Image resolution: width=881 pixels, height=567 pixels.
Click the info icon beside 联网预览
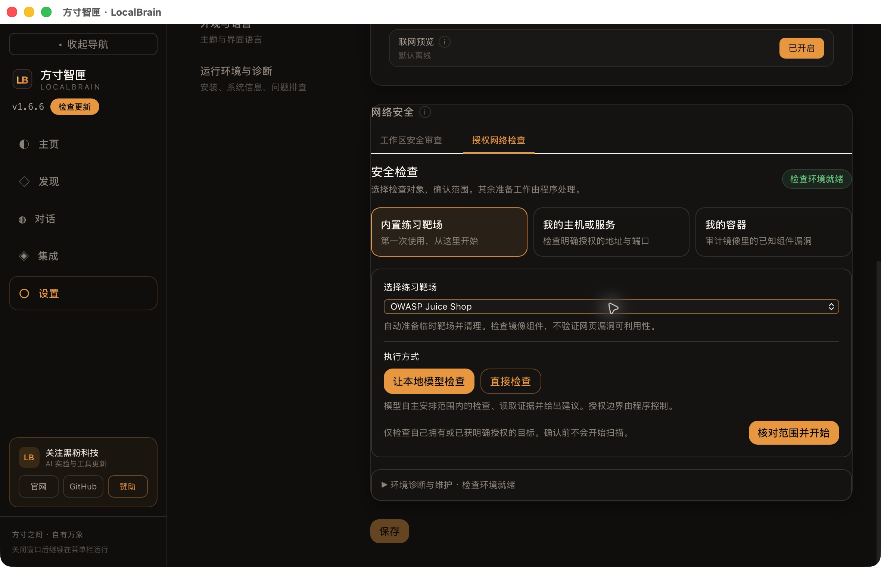click(444, 42)
